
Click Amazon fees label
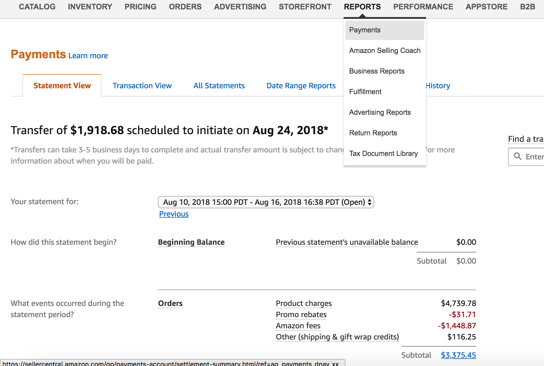[298, 326]
